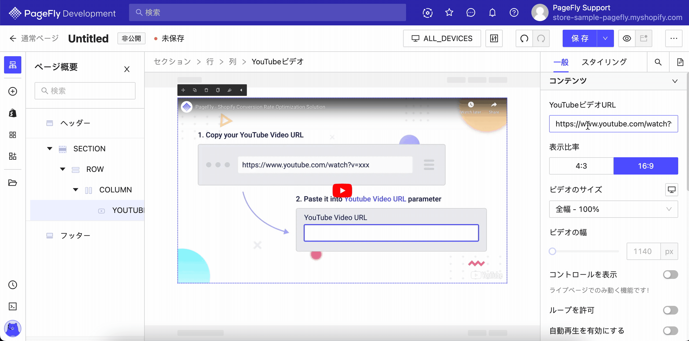Click Watch later on the video
The image size is (689, 341).
(x=471, y=108)
